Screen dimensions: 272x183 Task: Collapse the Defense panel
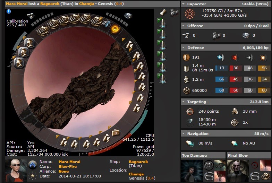click(184, 47)
